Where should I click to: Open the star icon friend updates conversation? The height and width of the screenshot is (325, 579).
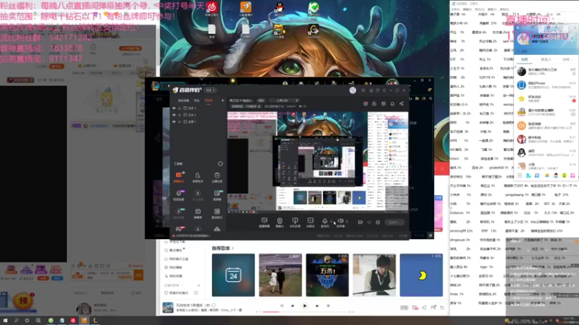click(x=546, y=99)
